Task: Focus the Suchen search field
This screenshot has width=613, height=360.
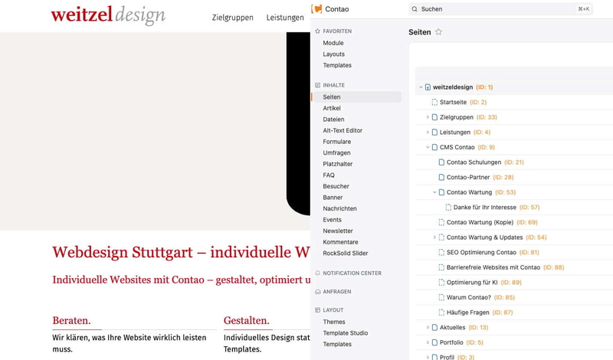Action: pos(500,9)
